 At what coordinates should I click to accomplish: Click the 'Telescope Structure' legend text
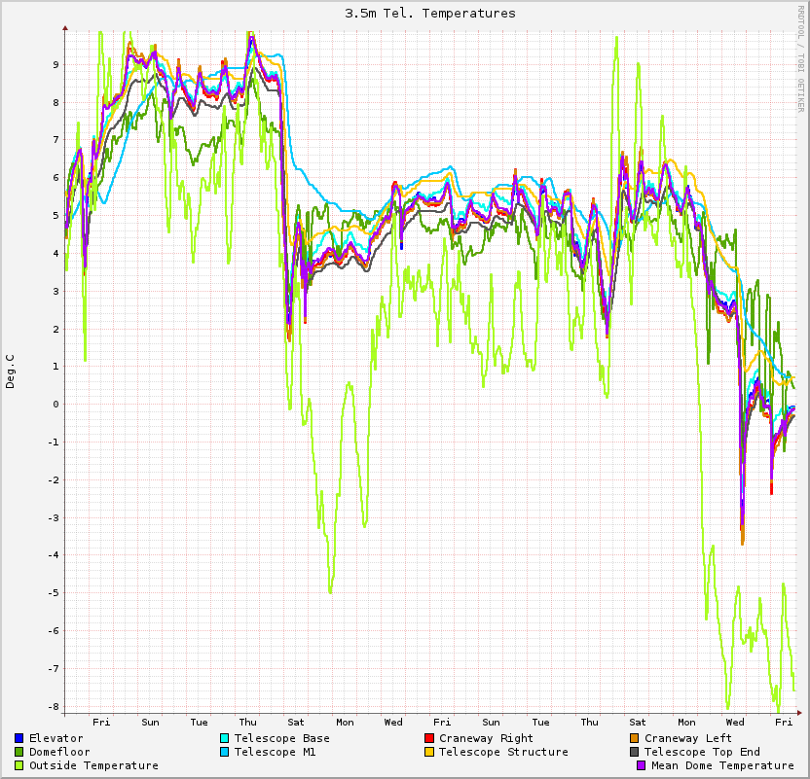(503, 752)
